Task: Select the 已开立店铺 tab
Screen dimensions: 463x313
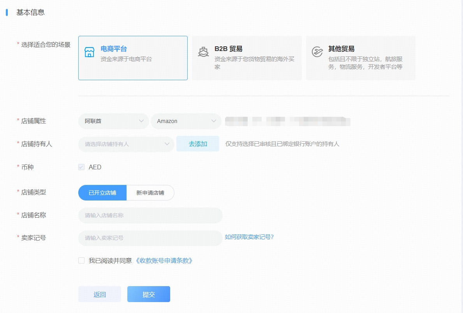Action: pyautogui.click(x=102, y=192)
